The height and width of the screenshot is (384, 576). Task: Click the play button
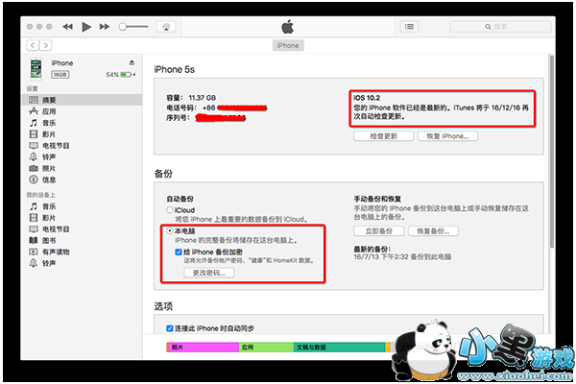coord(86,27)
